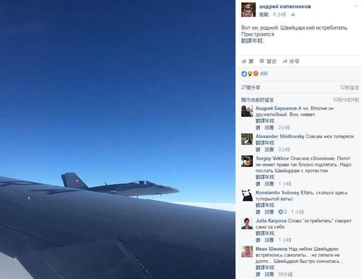Click the thumbs-up Like icon under post
Image resolution: width=362 pixels, height=279 pixels.
pyautogui.click(x=244, y=61)
